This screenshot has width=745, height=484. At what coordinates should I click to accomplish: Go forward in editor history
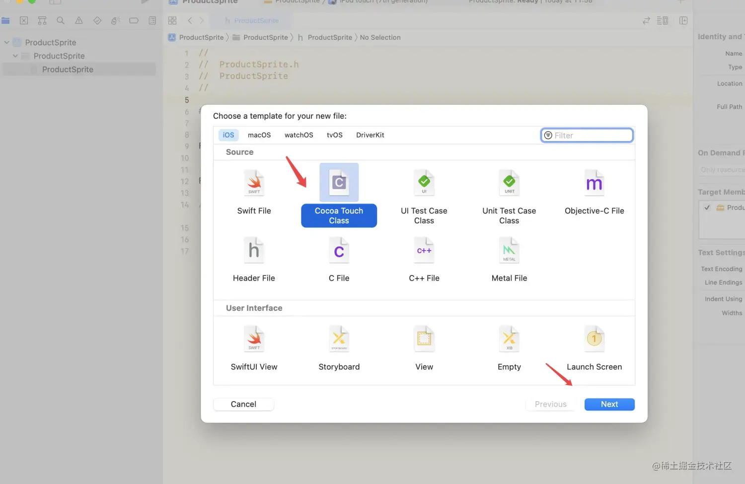[x=202, y=20]
